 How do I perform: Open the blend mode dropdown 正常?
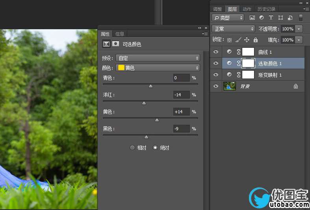233,29
